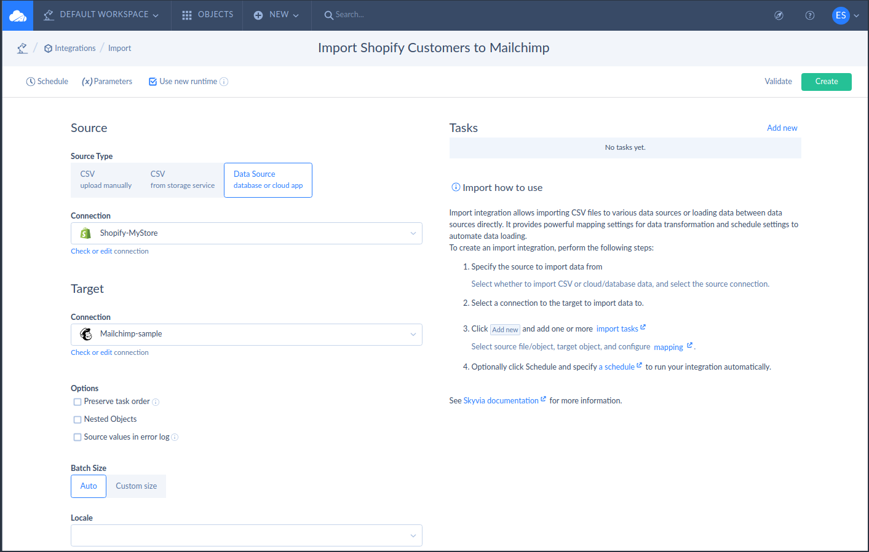
Task: Click the Import breadcrumb
Action: click(x=119, y=49)
